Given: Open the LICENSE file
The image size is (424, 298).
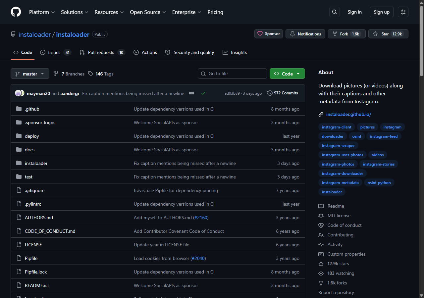Looking at the screenshot, I should (x=33, y=245).
